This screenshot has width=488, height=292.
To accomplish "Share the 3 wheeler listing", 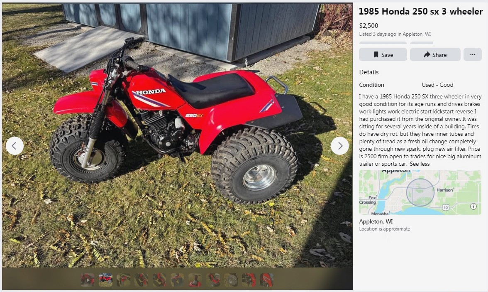I will point(435,54).
